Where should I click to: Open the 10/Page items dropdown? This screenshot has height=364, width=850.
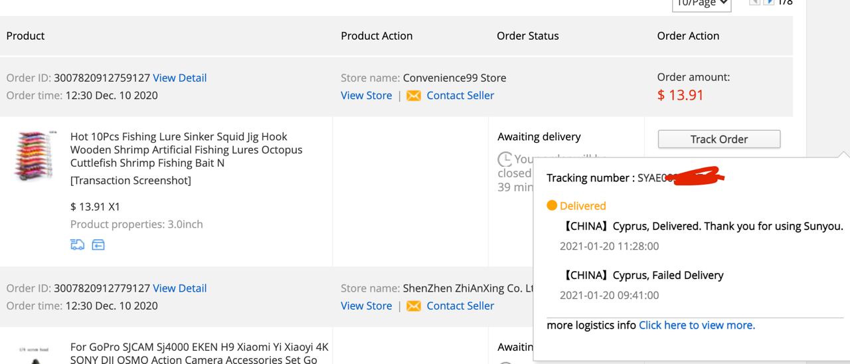pyautogui.click(x=701, y=4)
